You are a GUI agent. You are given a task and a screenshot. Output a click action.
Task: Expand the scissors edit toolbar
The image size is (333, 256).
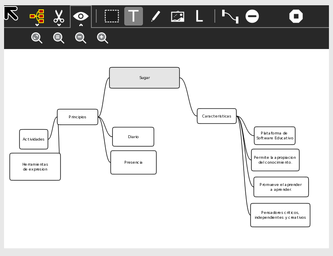pyautogui.click(x=59, y=17)
